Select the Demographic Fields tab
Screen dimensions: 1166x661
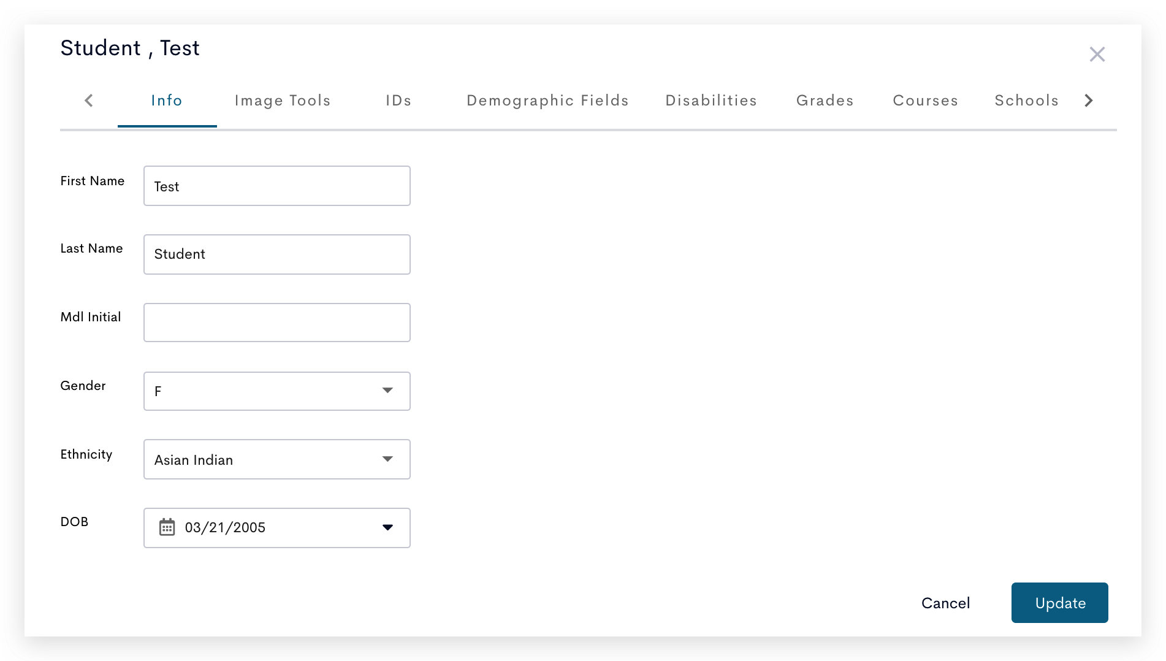pos(547,101)
